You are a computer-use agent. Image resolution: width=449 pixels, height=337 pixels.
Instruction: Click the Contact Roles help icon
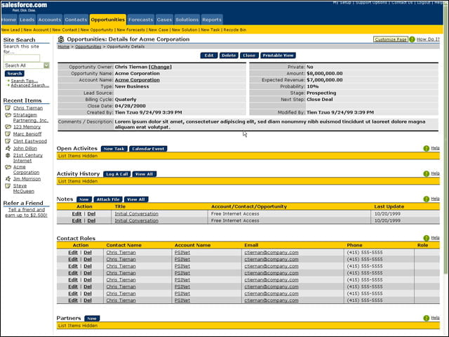[x=426, y=238]
